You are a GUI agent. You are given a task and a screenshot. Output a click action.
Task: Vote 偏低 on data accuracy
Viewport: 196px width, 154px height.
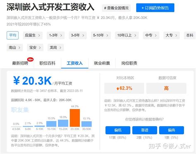tap(118, 130)
